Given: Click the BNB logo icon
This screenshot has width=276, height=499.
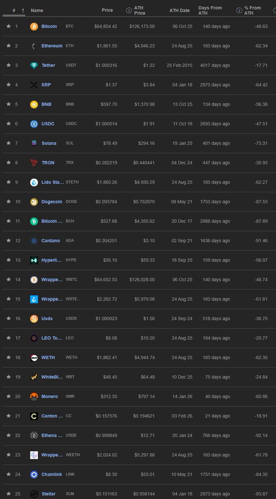Looking at the screenshot, I should (x=34, y=104).
